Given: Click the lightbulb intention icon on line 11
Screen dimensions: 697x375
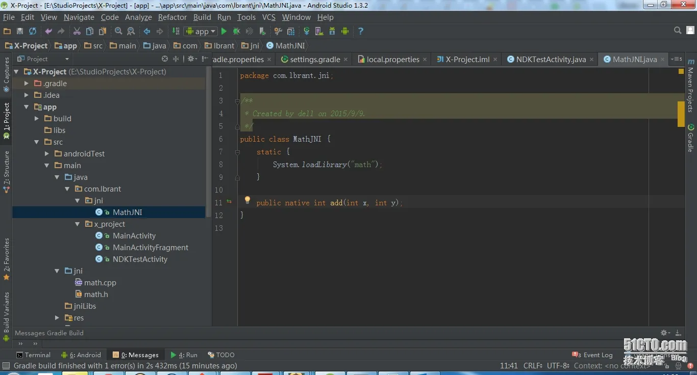Looking at the screenshot, I should 247,201.
